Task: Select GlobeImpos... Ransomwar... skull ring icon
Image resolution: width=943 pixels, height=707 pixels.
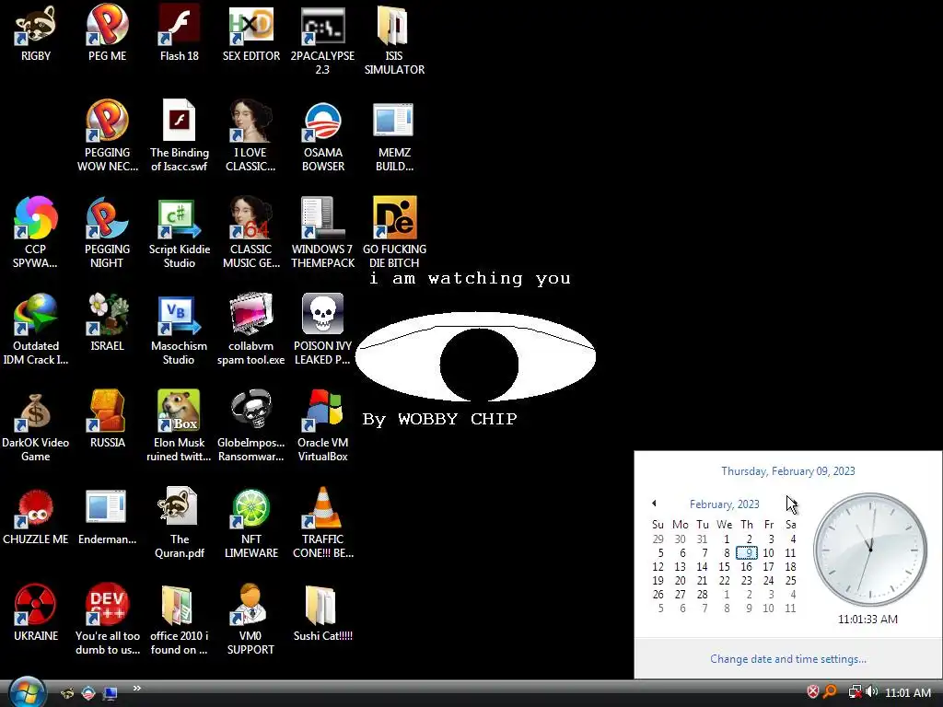Action: (250, 426)
